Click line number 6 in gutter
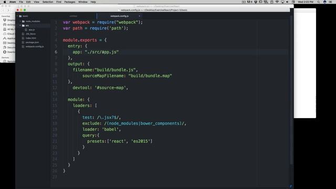The image size is (336, 189). tap(56, 52)
